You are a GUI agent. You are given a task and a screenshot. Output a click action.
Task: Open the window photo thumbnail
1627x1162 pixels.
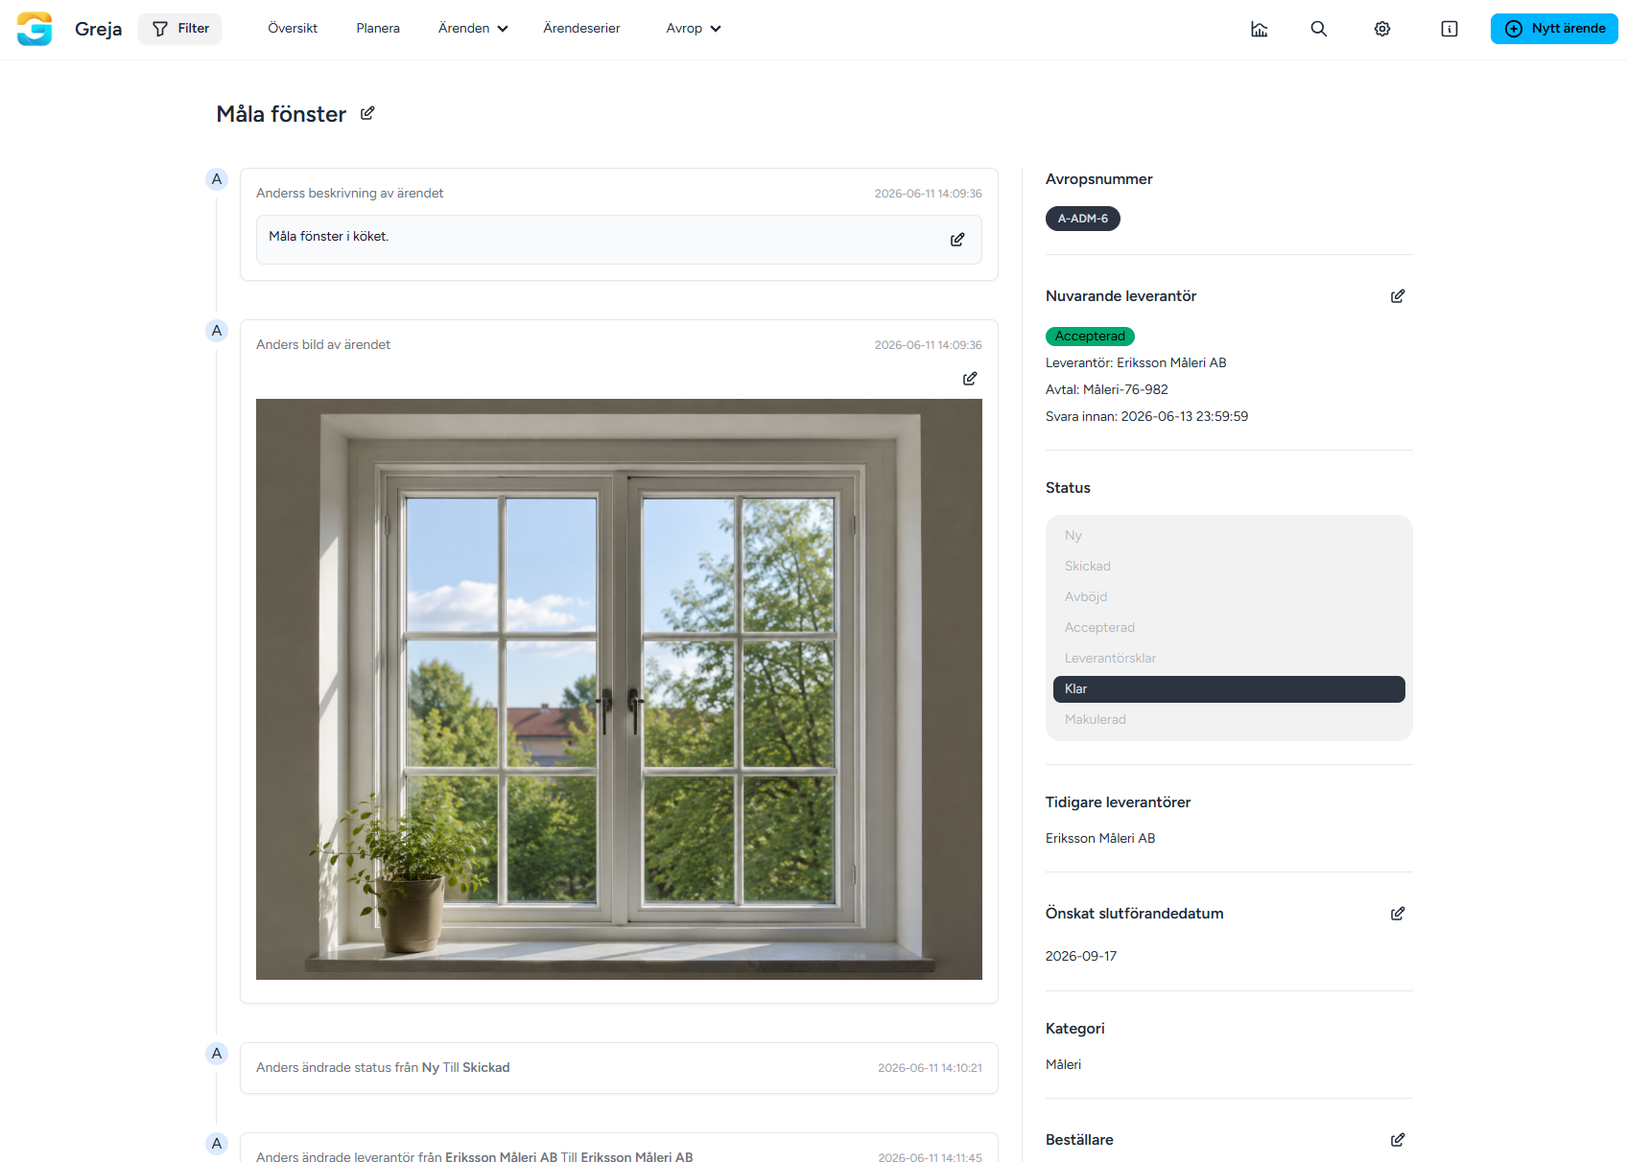point(619,689)
